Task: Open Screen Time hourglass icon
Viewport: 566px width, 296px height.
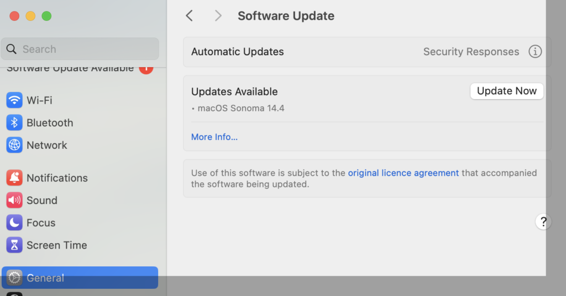Action: click(14, 245)
